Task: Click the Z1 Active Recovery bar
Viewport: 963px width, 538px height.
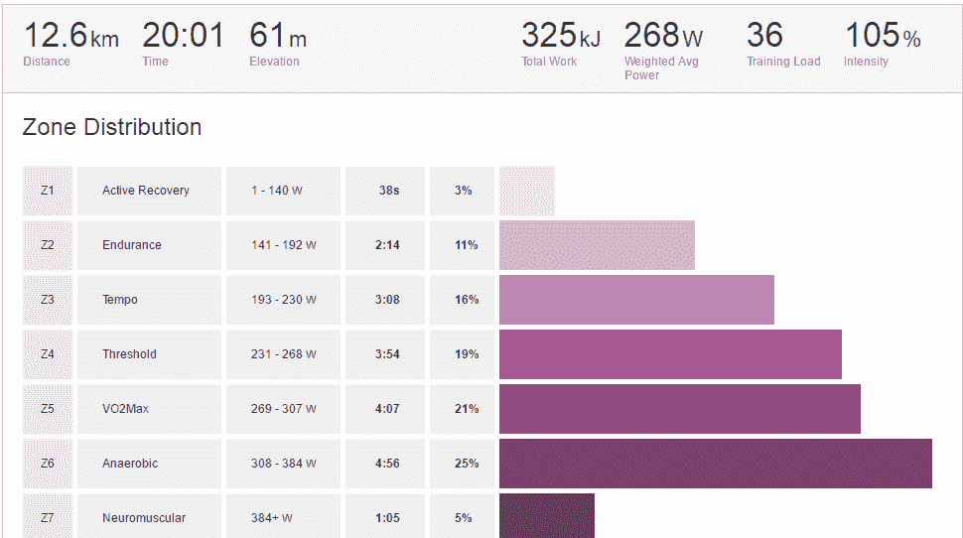Action: (x=527, y=191)
